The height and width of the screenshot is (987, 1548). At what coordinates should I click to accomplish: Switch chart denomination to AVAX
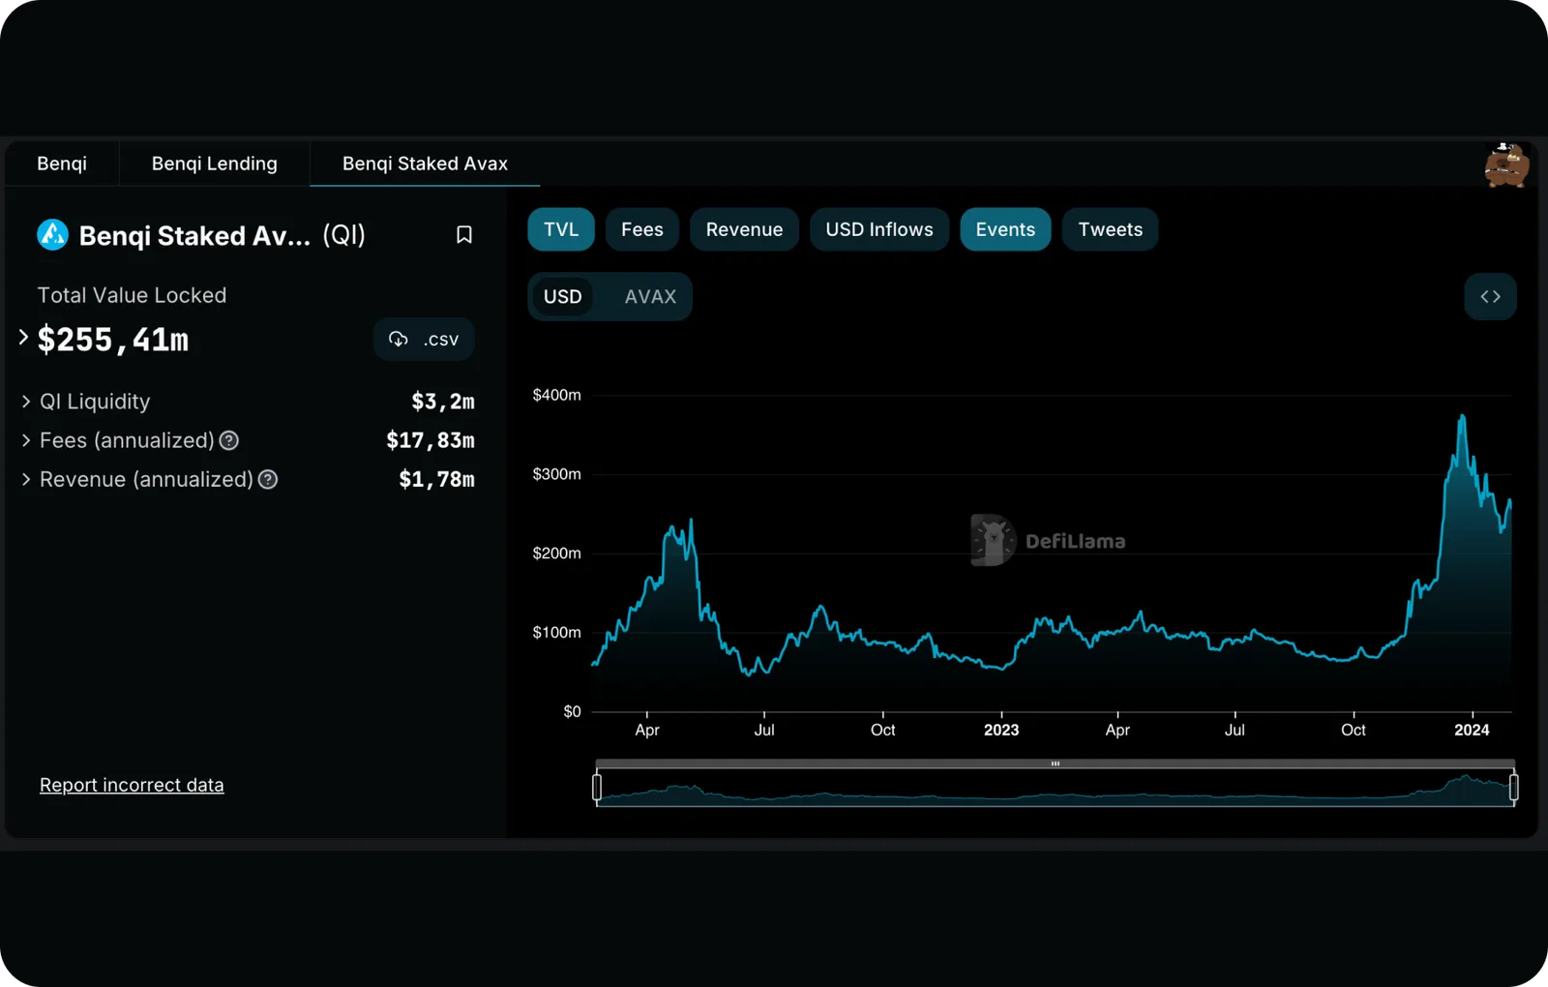pos(650,297)
